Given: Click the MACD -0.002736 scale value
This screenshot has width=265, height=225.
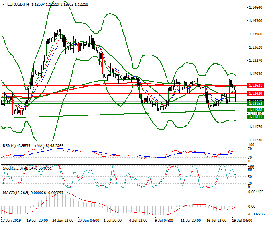Looking at the screenshot, I should (256, 214).
